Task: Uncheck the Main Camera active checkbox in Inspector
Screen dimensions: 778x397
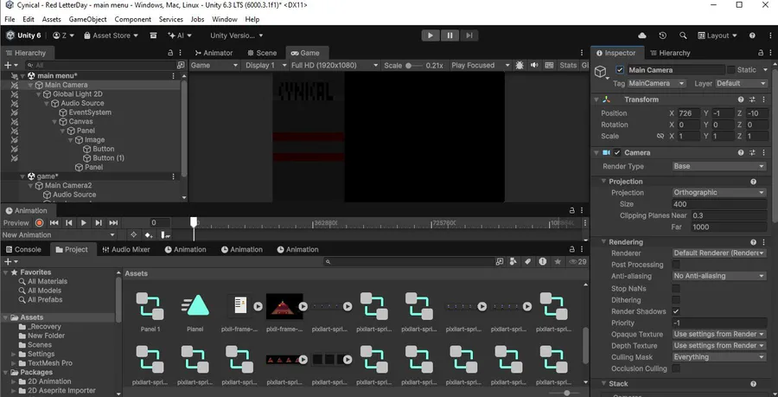Action: tap(619, 70)
